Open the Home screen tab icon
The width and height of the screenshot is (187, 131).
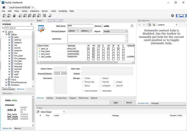tap(4, 7)
